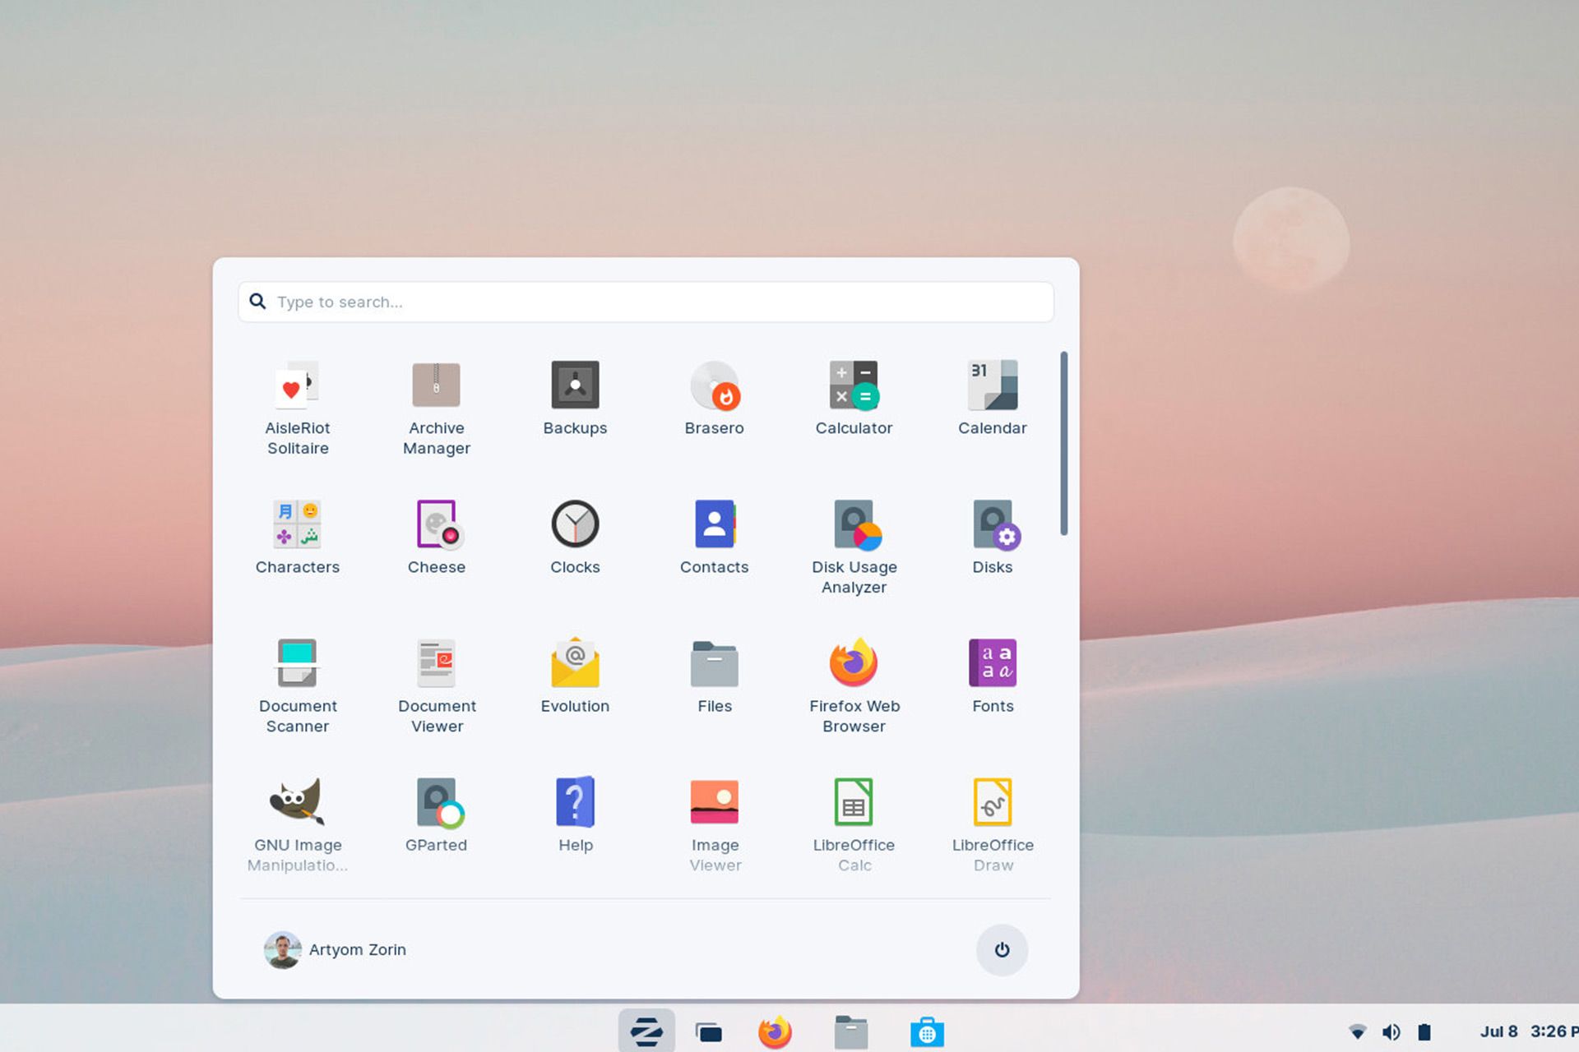The height and width of the screenshot is (1052, 1579).
Task: Open Files manager from taskbar
Action: tap(854, 1031)
